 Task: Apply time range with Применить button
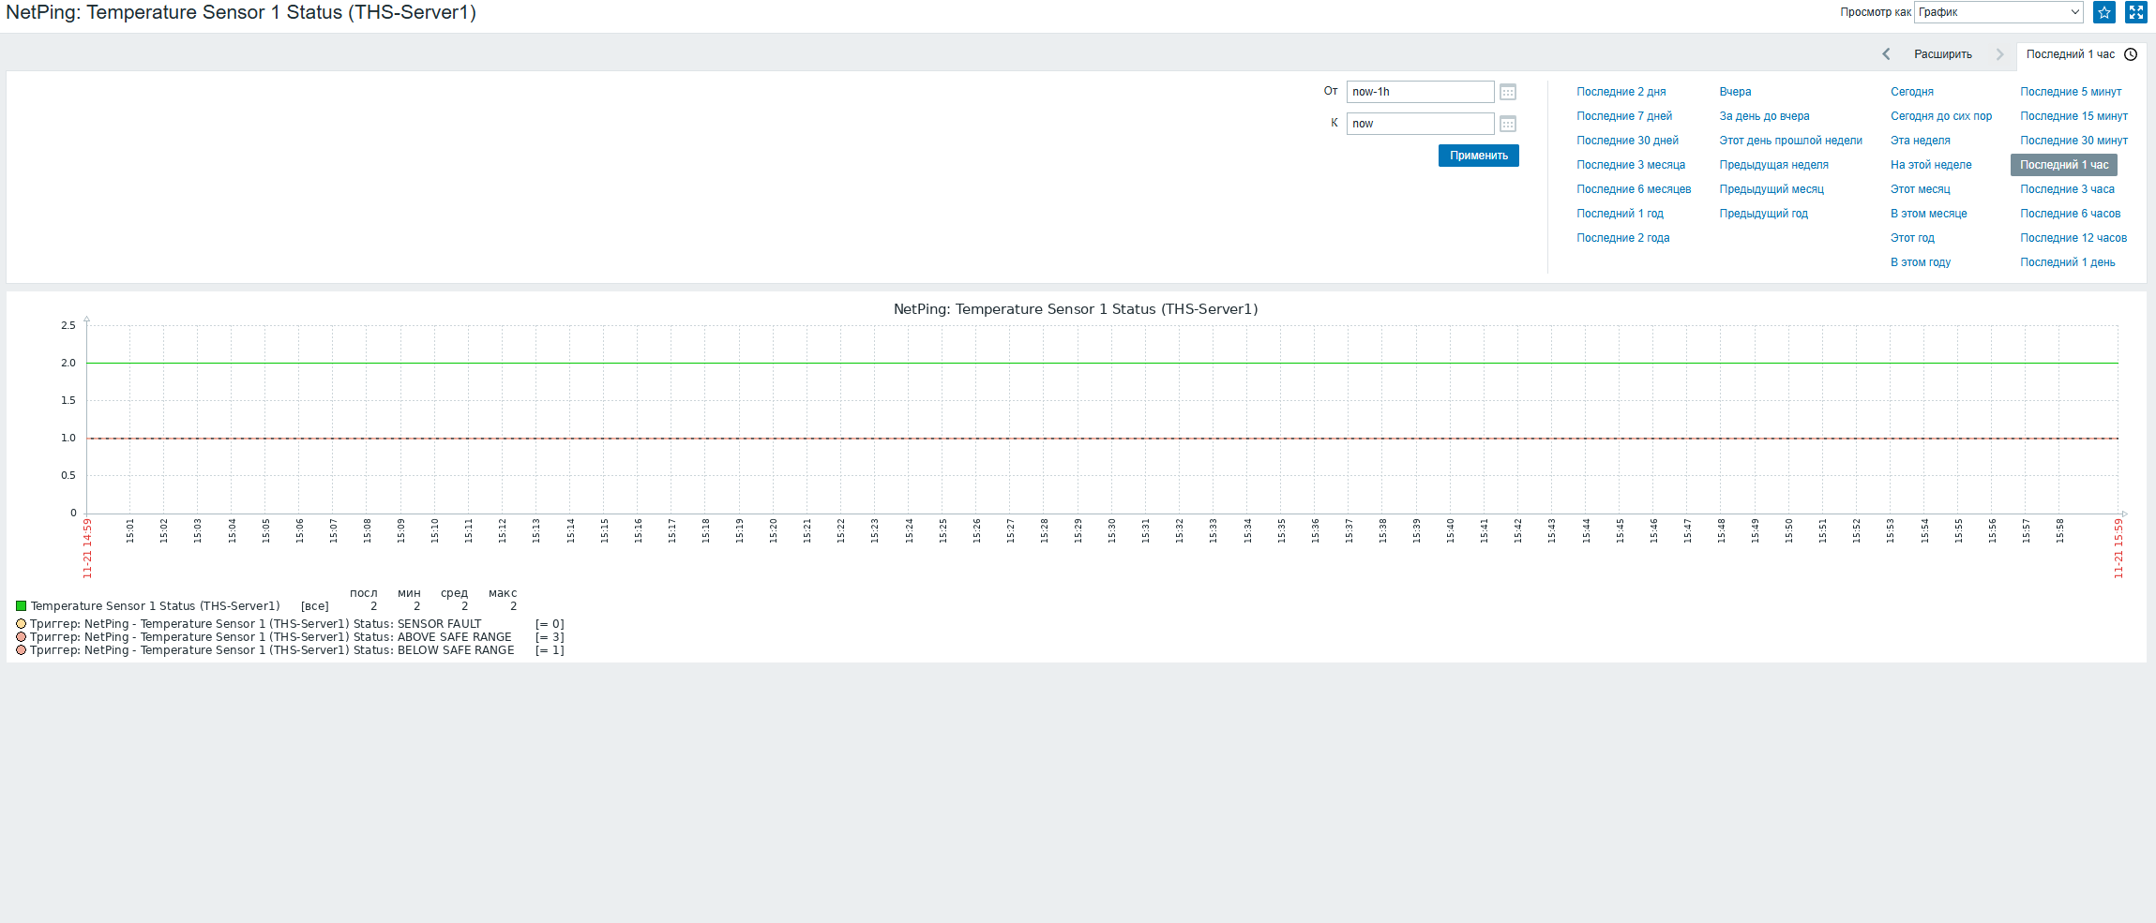click(x=1478, y=156)
